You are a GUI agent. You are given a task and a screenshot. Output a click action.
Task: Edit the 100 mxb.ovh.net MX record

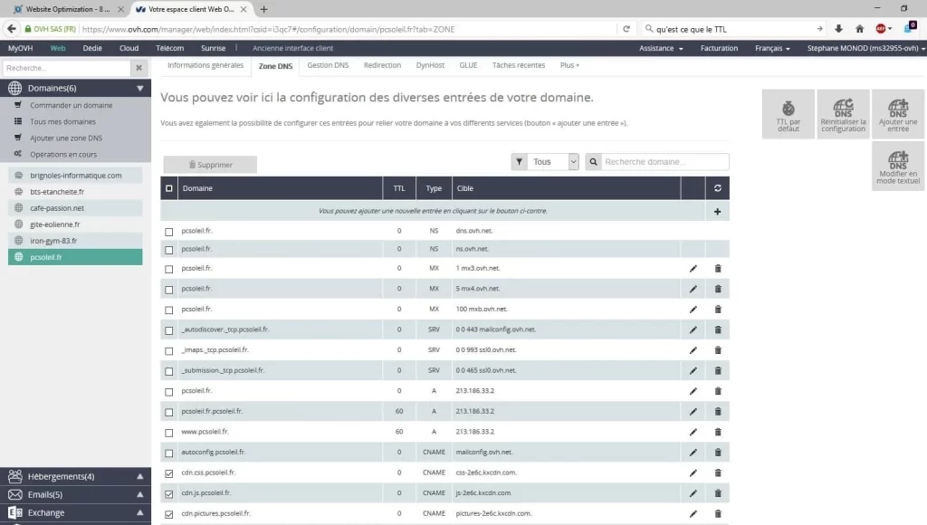point(693,310)
